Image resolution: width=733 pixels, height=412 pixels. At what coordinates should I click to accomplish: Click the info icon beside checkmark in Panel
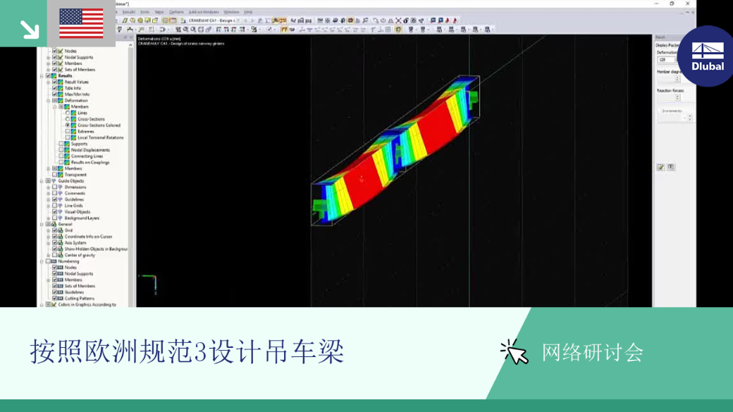point(671,167)
